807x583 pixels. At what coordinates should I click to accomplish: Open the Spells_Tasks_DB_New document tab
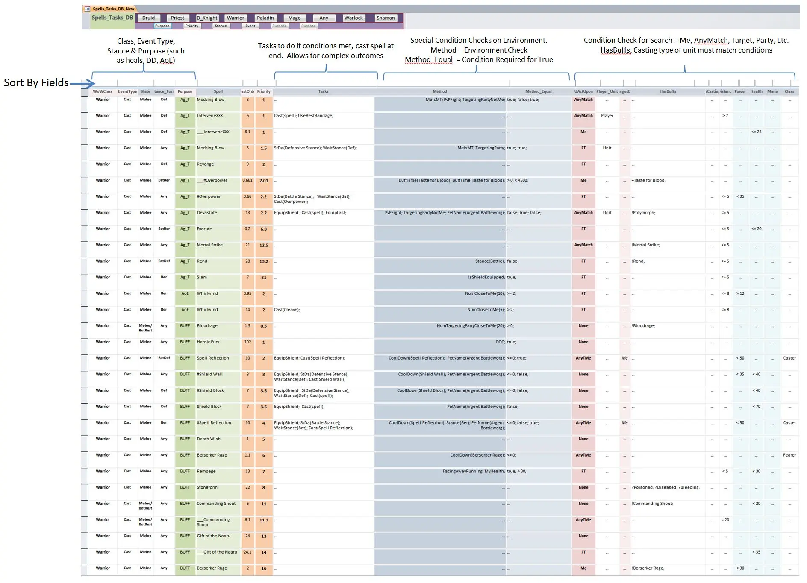(113, 9)
